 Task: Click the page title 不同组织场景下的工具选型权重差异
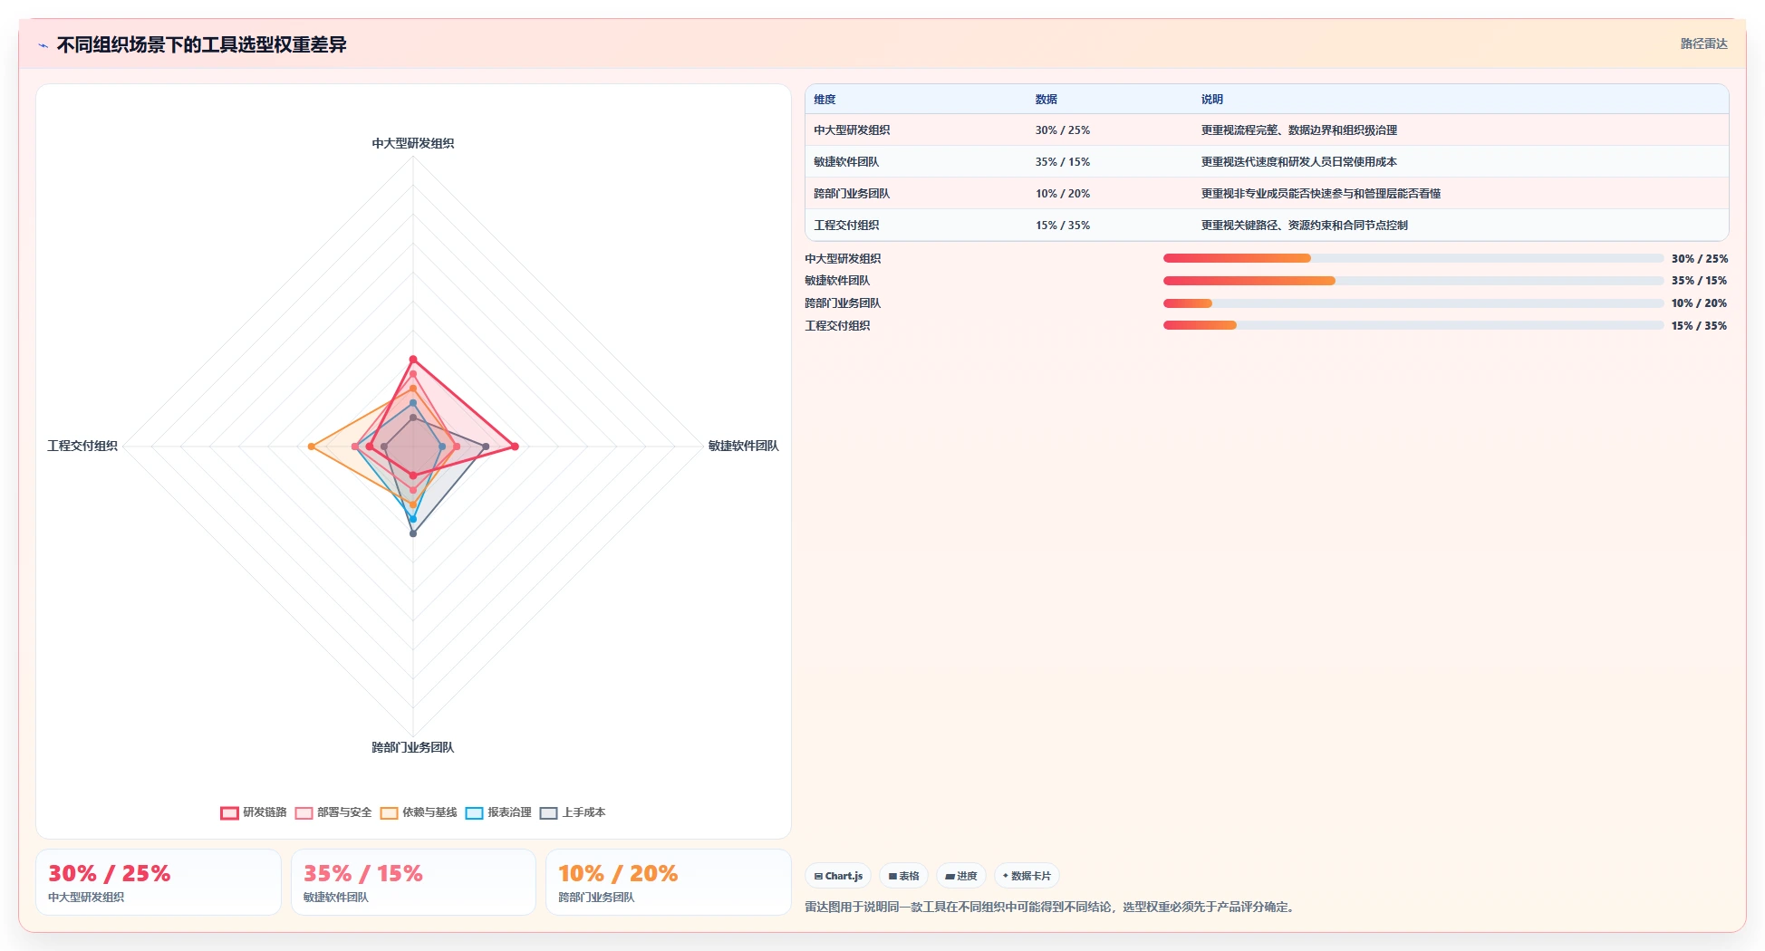click(202, 45)
